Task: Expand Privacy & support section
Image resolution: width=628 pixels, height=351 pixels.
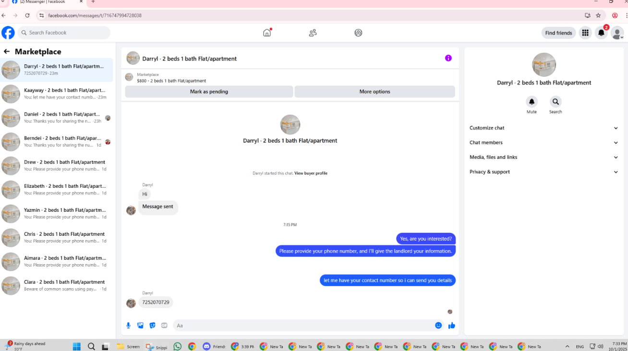Action: coord(544,172)
